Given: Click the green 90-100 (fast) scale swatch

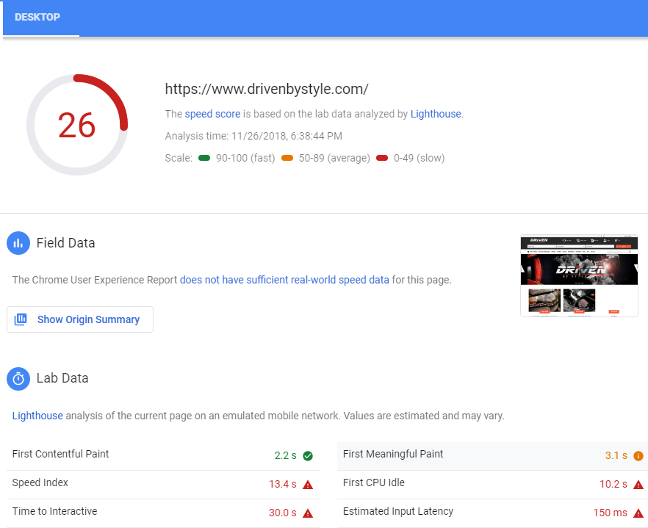Looking at the screenshot, I should click(204, 158).
